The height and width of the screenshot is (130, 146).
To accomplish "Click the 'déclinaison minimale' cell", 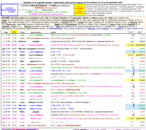I will pos(36,65).
